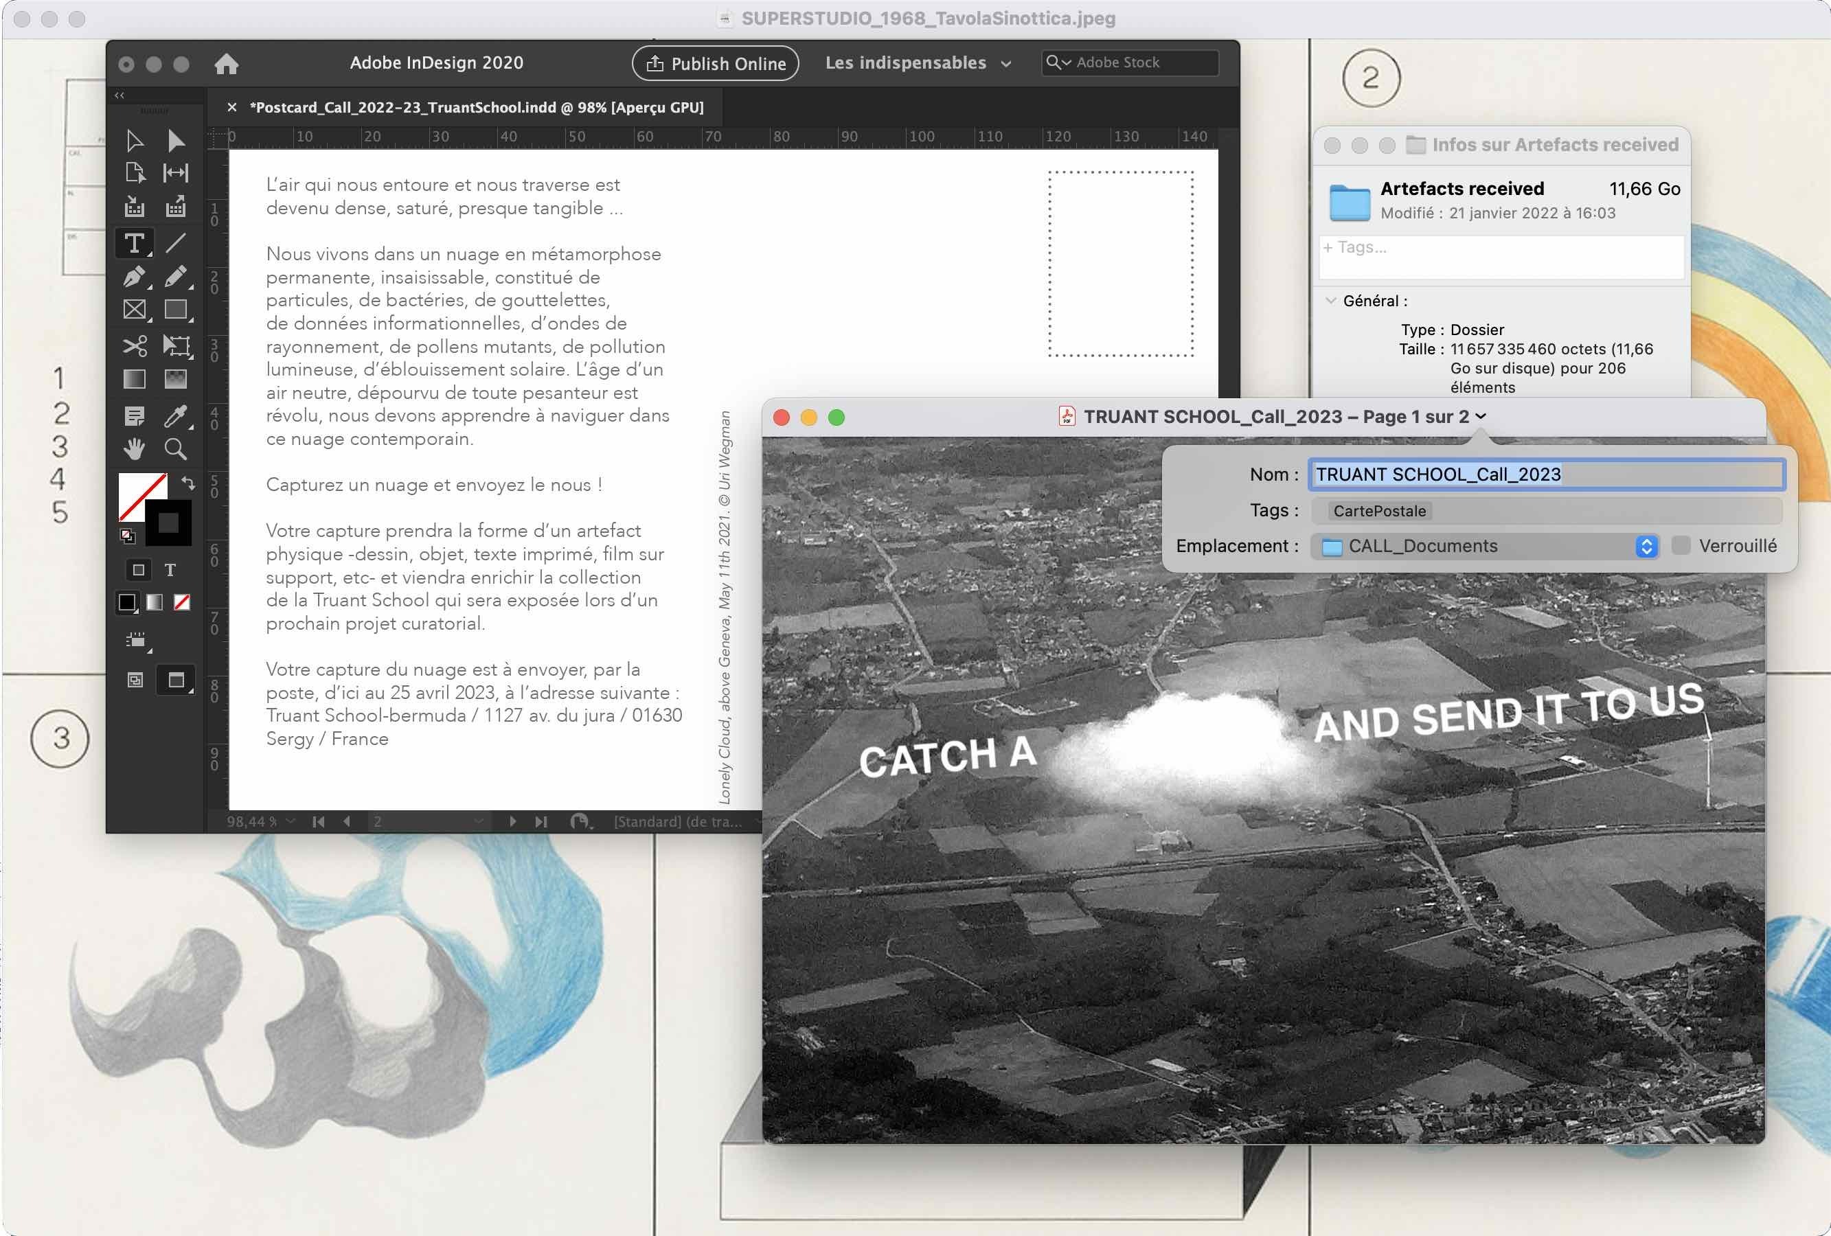The width and height of the screenshot is (1831, 1236).
Task: Go to last page button
Action: [x=541, y=822]
